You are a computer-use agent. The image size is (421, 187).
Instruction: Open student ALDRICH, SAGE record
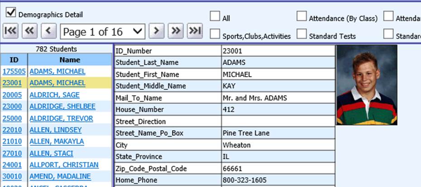(x=54, y=95)
